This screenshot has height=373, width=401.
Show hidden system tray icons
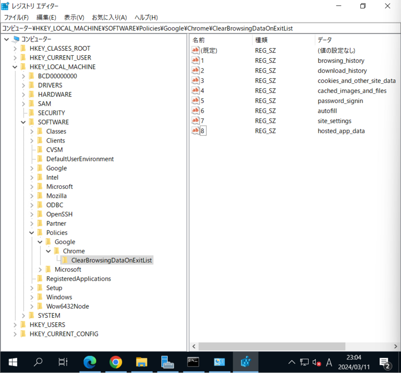(x=292, y=362)
